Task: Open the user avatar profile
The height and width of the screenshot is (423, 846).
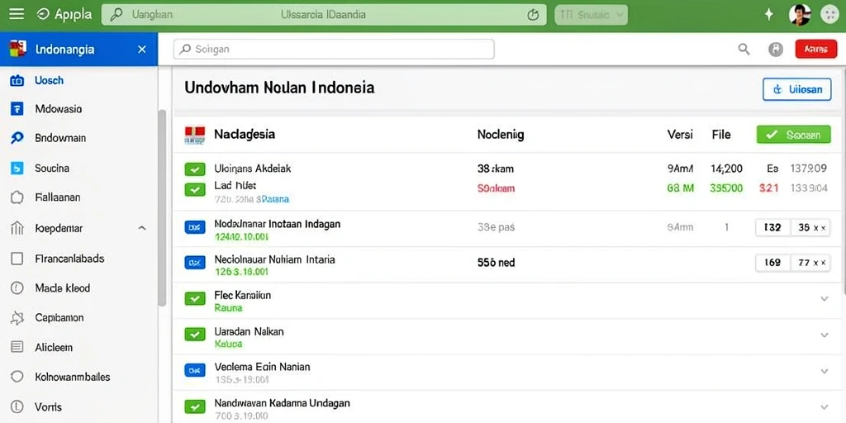Action: click(x=800, y=15)
